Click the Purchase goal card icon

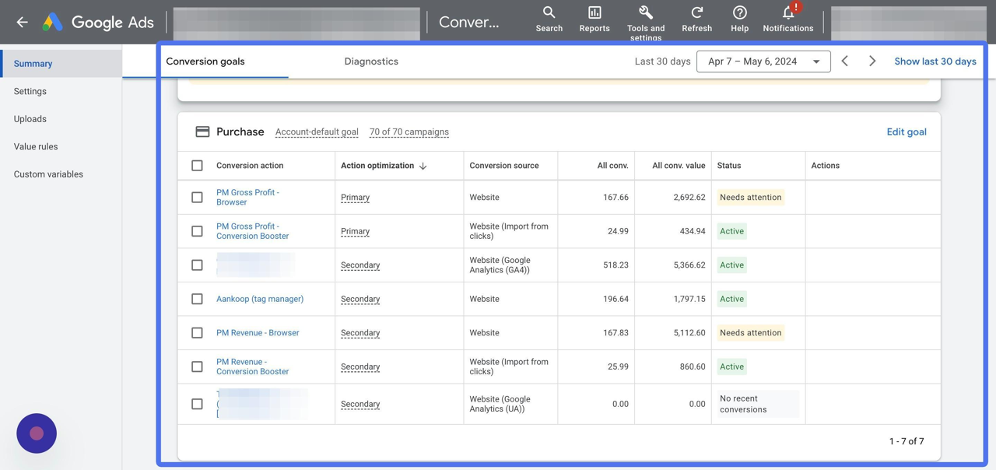202,132
